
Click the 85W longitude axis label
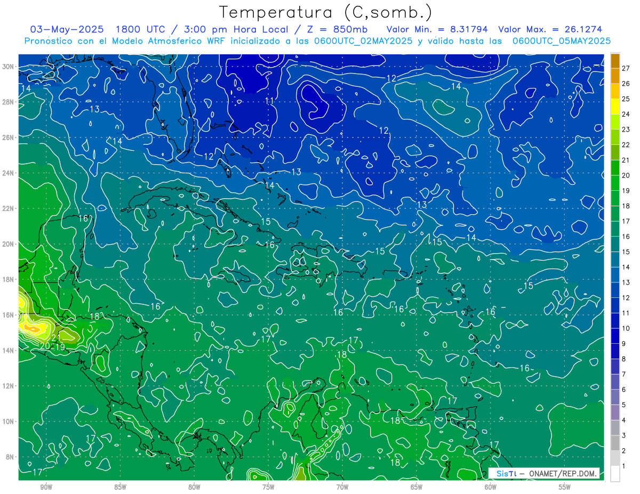click(120, 487)
